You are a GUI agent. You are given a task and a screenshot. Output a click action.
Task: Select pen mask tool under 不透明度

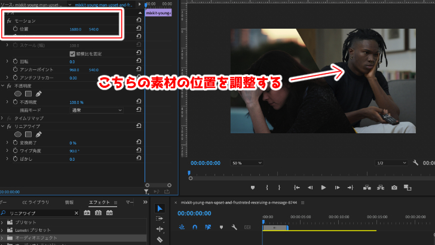click(x=39, y=94)
